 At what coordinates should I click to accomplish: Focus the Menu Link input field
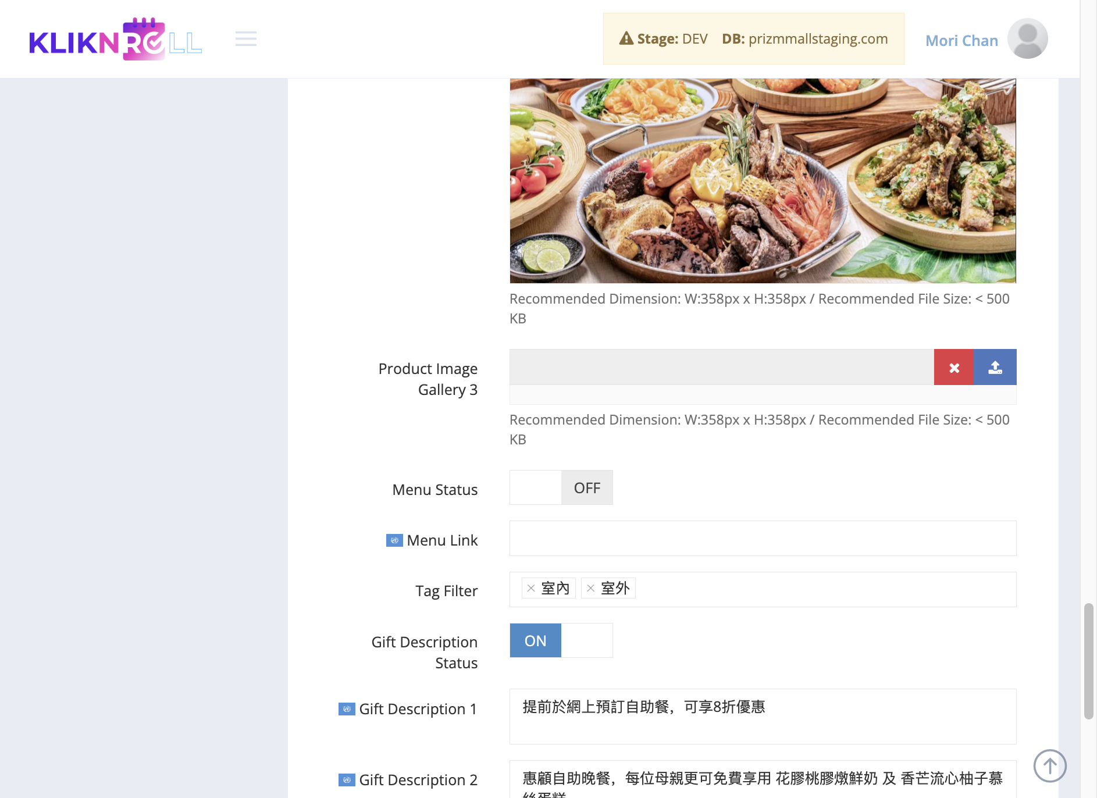pos(763,539)
